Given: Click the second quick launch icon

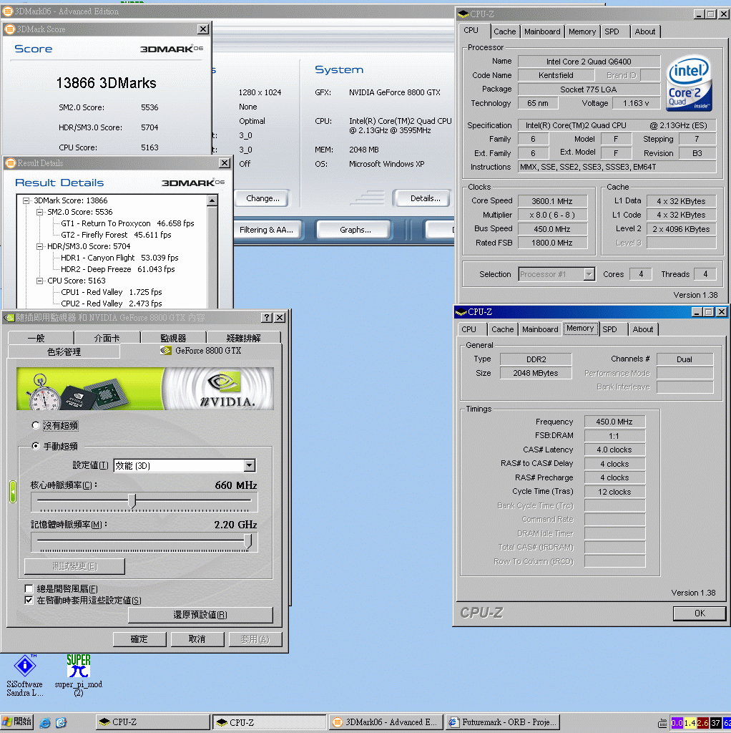Looking at the screenshot, I should [x=62, y=722].
